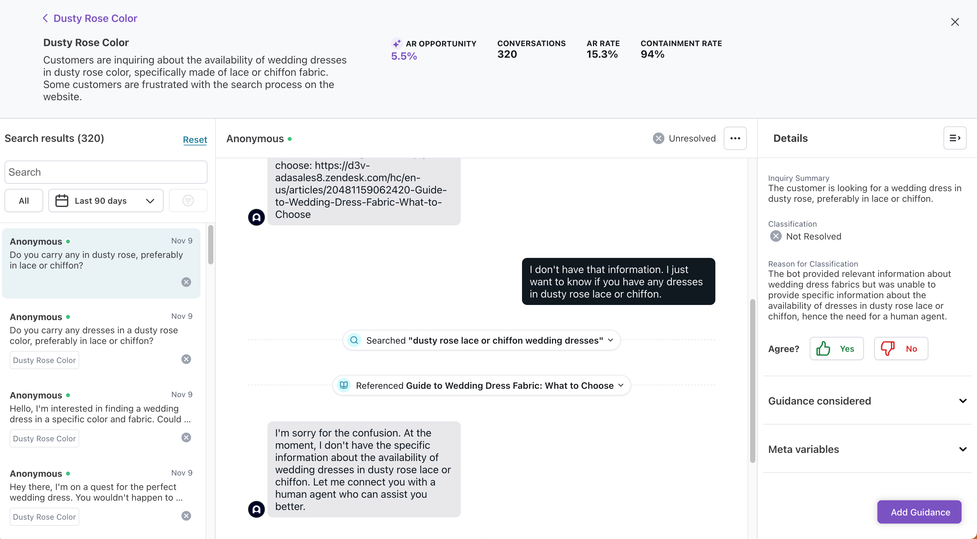Click the back arrow beside Dusty Rose Color

[45, 18]
